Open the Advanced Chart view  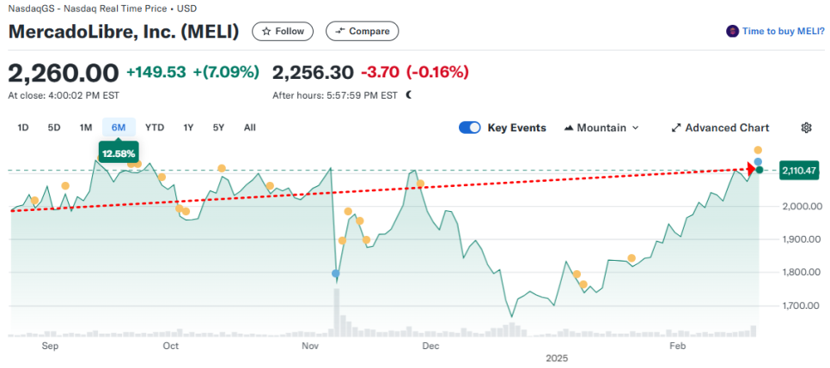[720, 128]
